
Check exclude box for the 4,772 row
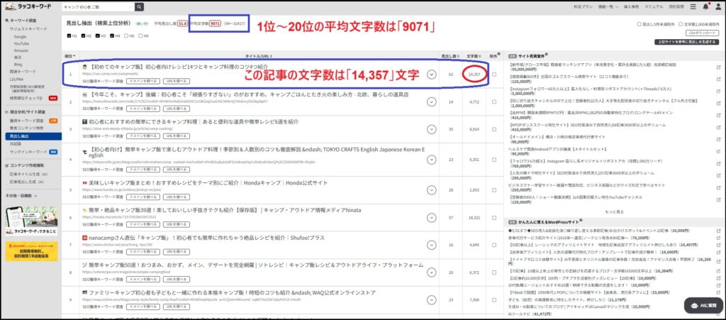pos(494,101)
